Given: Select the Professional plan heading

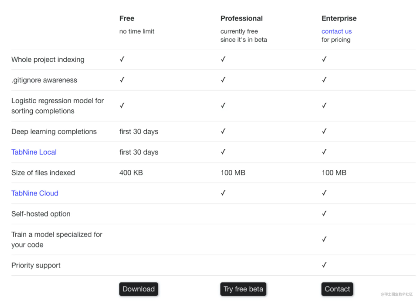Looking at the screenshot, I should 241,18.
